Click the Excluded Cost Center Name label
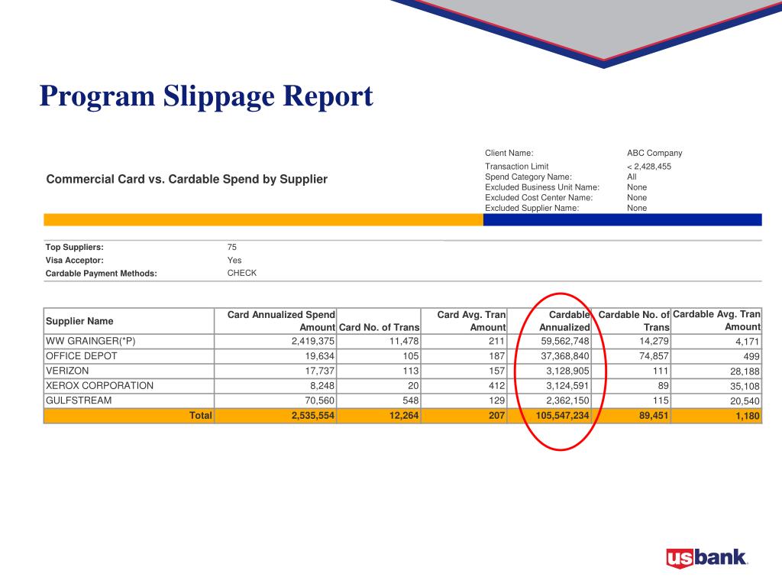782x587 pixels. click(538, 198)
